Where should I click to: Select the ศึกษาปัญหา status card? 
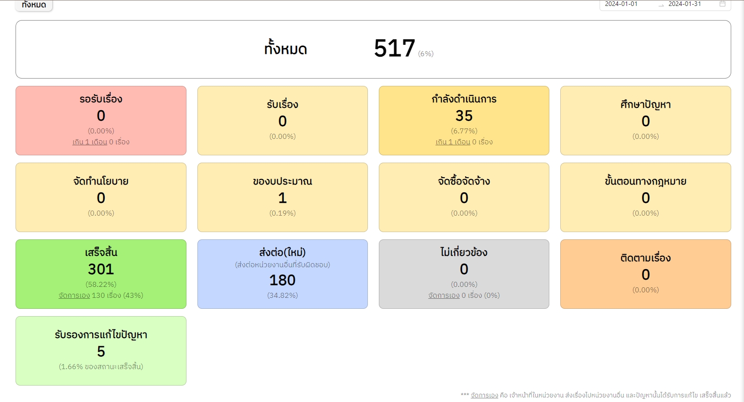click(645, 120)
